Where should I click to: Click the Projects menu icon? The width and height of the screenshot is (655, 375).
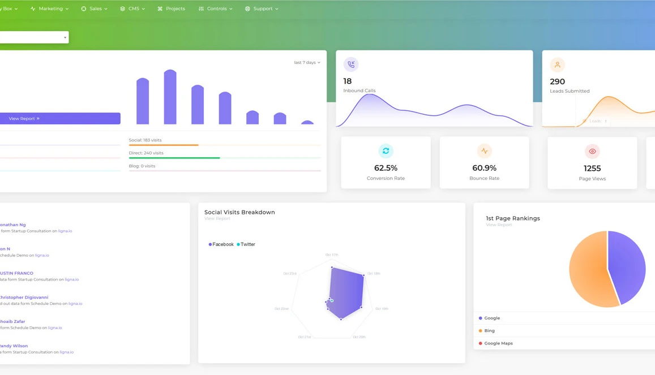point(160,9)
